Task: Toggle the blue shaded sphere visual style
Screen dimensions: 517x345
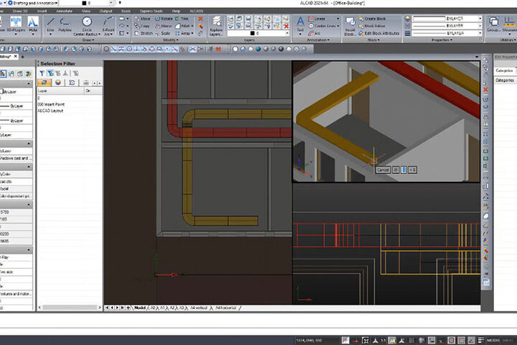Action: tap(258, 49)
